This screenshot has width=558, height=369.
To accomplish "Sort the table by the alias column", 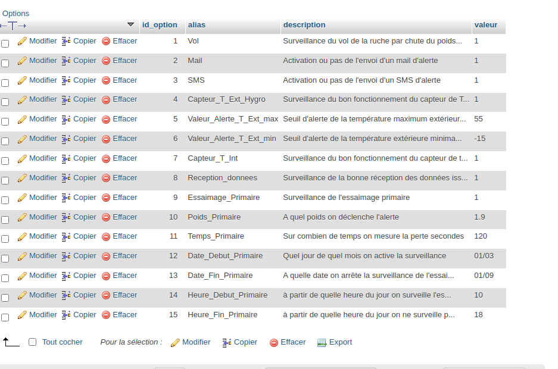I will click(x=196, y=24).
